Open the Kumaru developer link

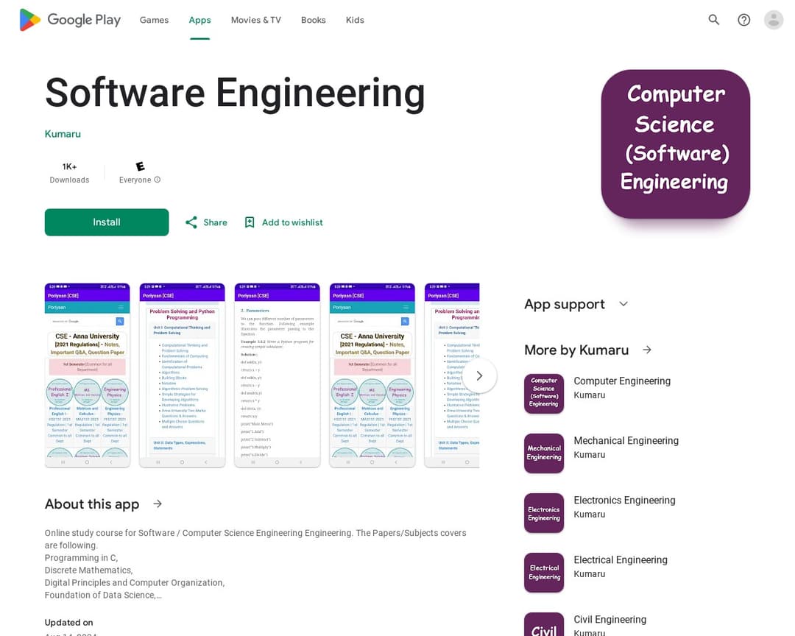63,134
